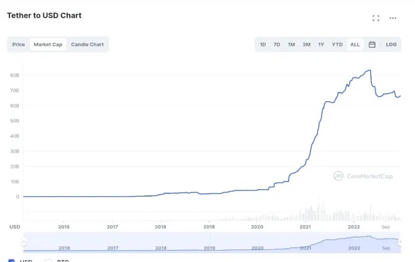Show year-to-date with YTD
415x262 pixels.
[337, 45]
